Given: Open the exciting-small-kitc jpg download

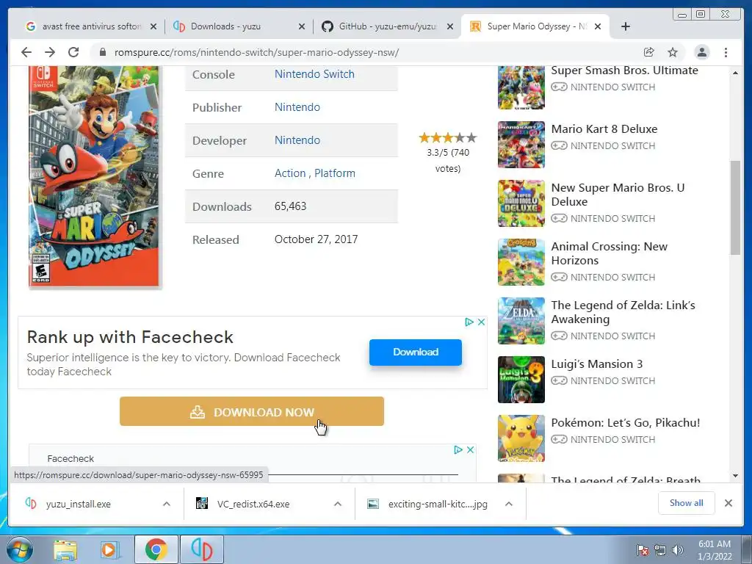Looking at the screenshot, I should coord(428,504).
